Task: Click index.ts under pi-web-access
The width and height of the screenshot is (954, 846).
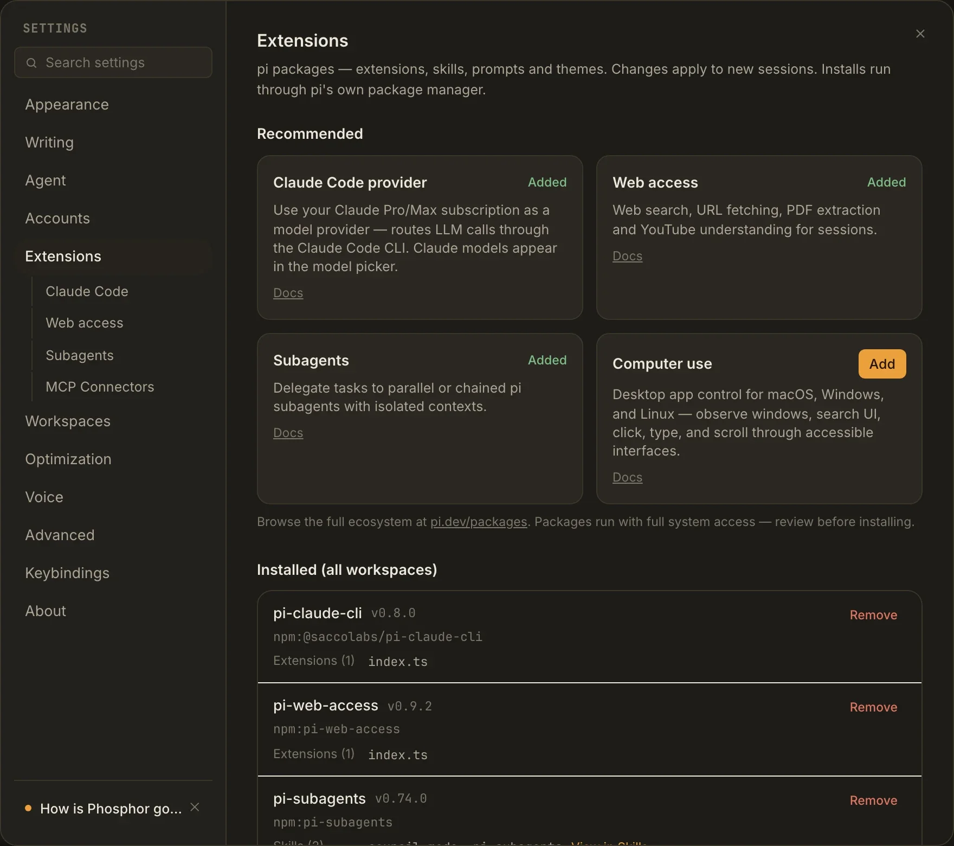Action: click(x=398, y=755)
